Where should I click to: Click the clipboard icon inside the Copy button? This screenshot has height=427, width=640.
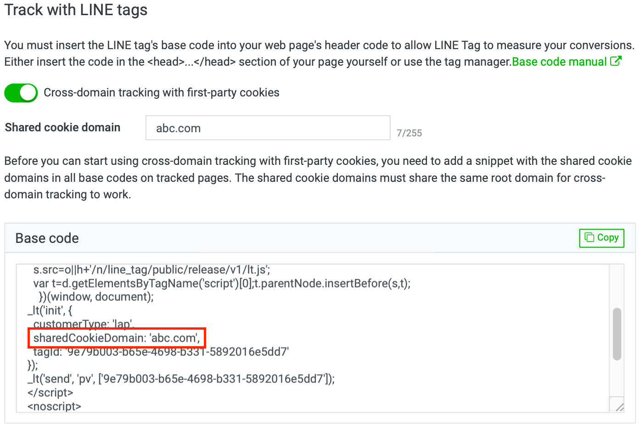589,237
